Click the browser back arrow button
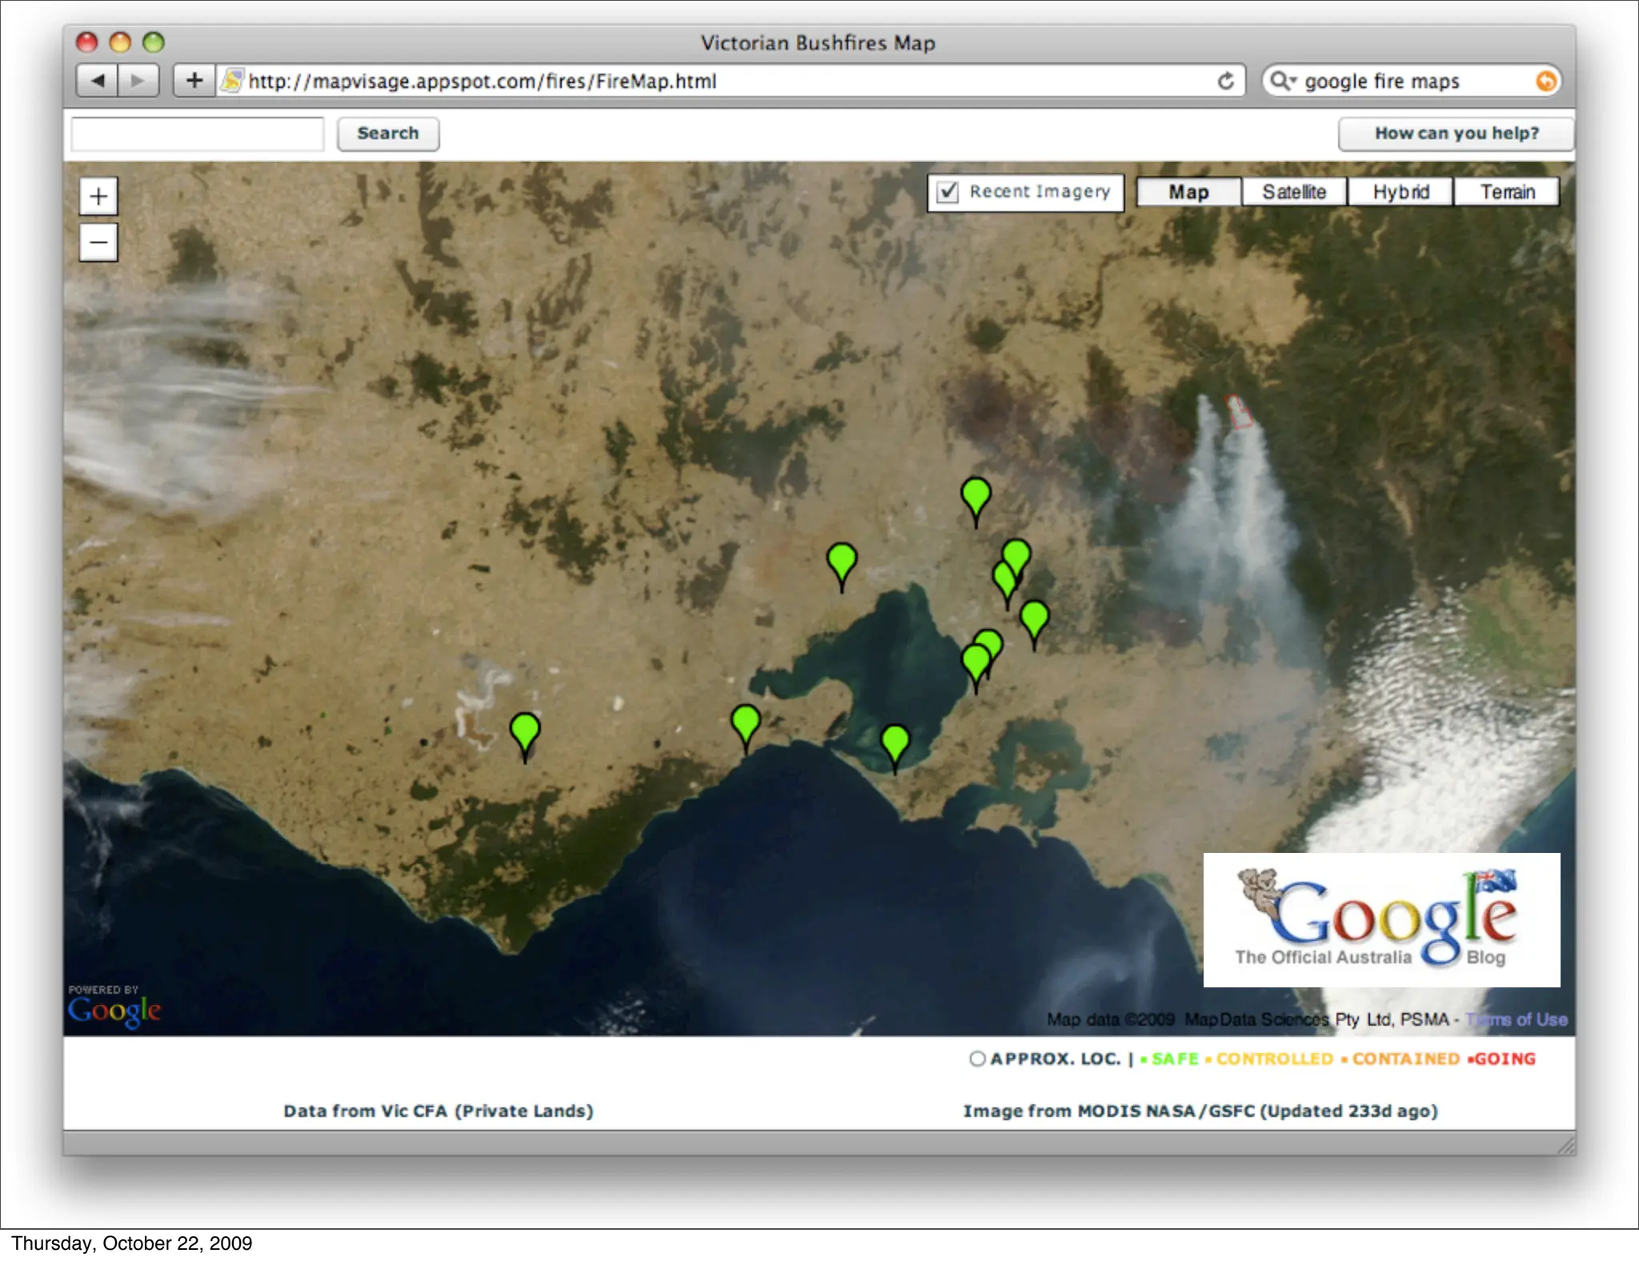Image resolution: width=1639 pixels, height=1261 pixels. (x=98, y=81)
